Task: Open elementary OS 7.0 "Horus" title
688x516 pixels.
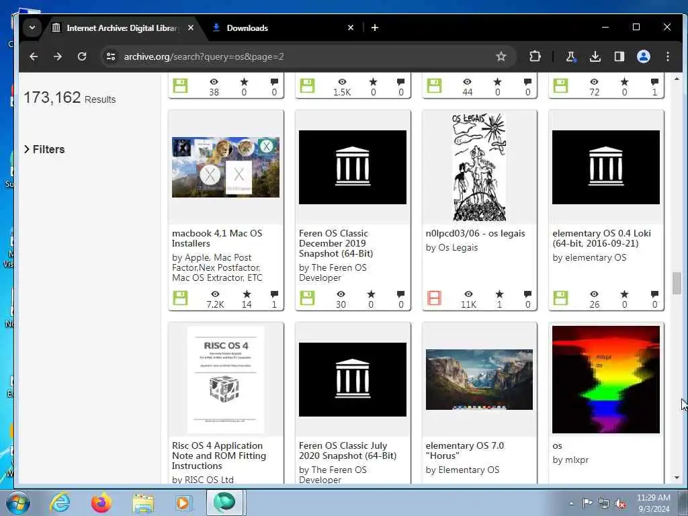Action: click(x=465, y=451)
